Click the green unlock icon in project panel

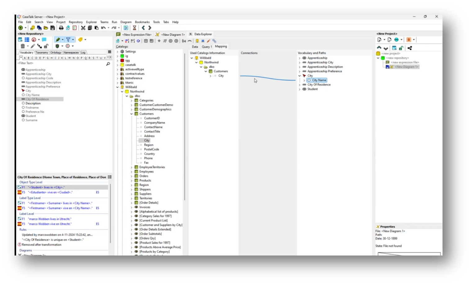pyautogui.click(x=401, y=48)
